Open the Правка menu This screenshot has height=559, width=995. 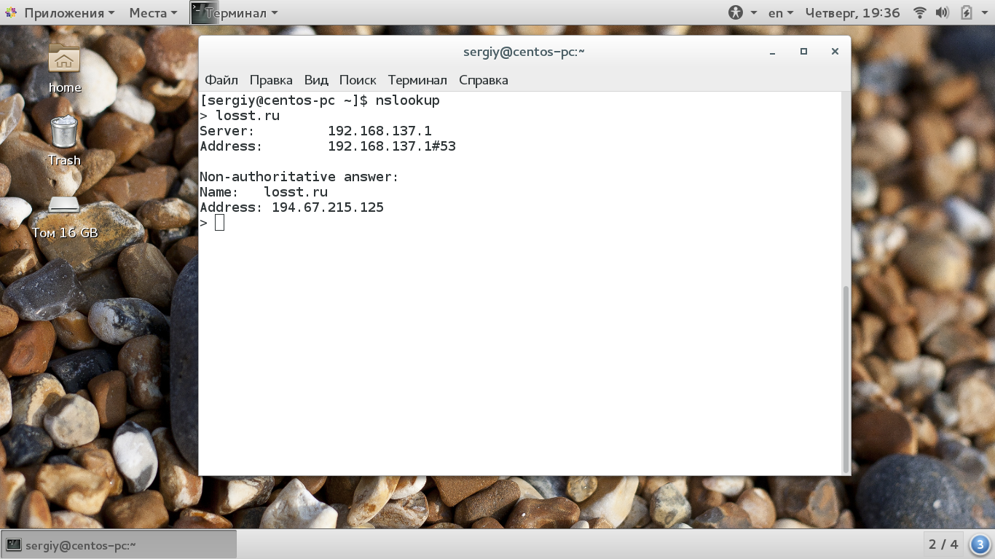pyautogui.click(x=271, y=80)
